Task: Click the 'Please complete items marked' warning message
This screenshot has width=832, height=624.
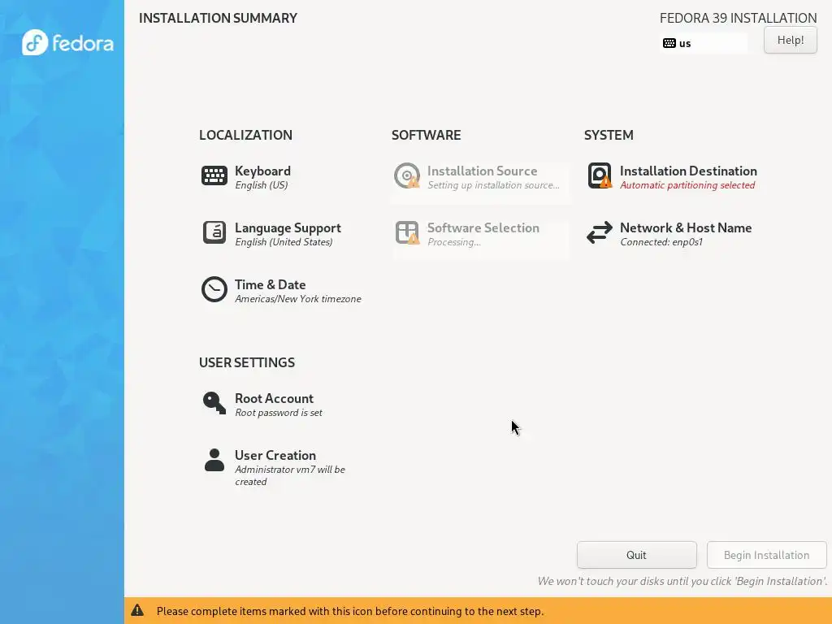Action: (350, 611)
